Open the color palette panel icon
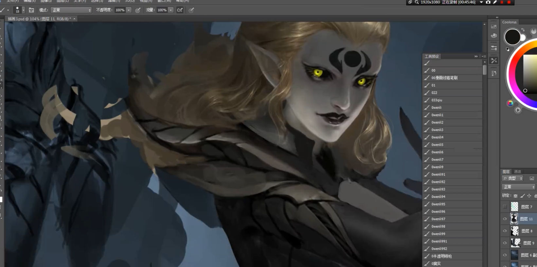This screenshot has width=537, height=267. (494, 35)
